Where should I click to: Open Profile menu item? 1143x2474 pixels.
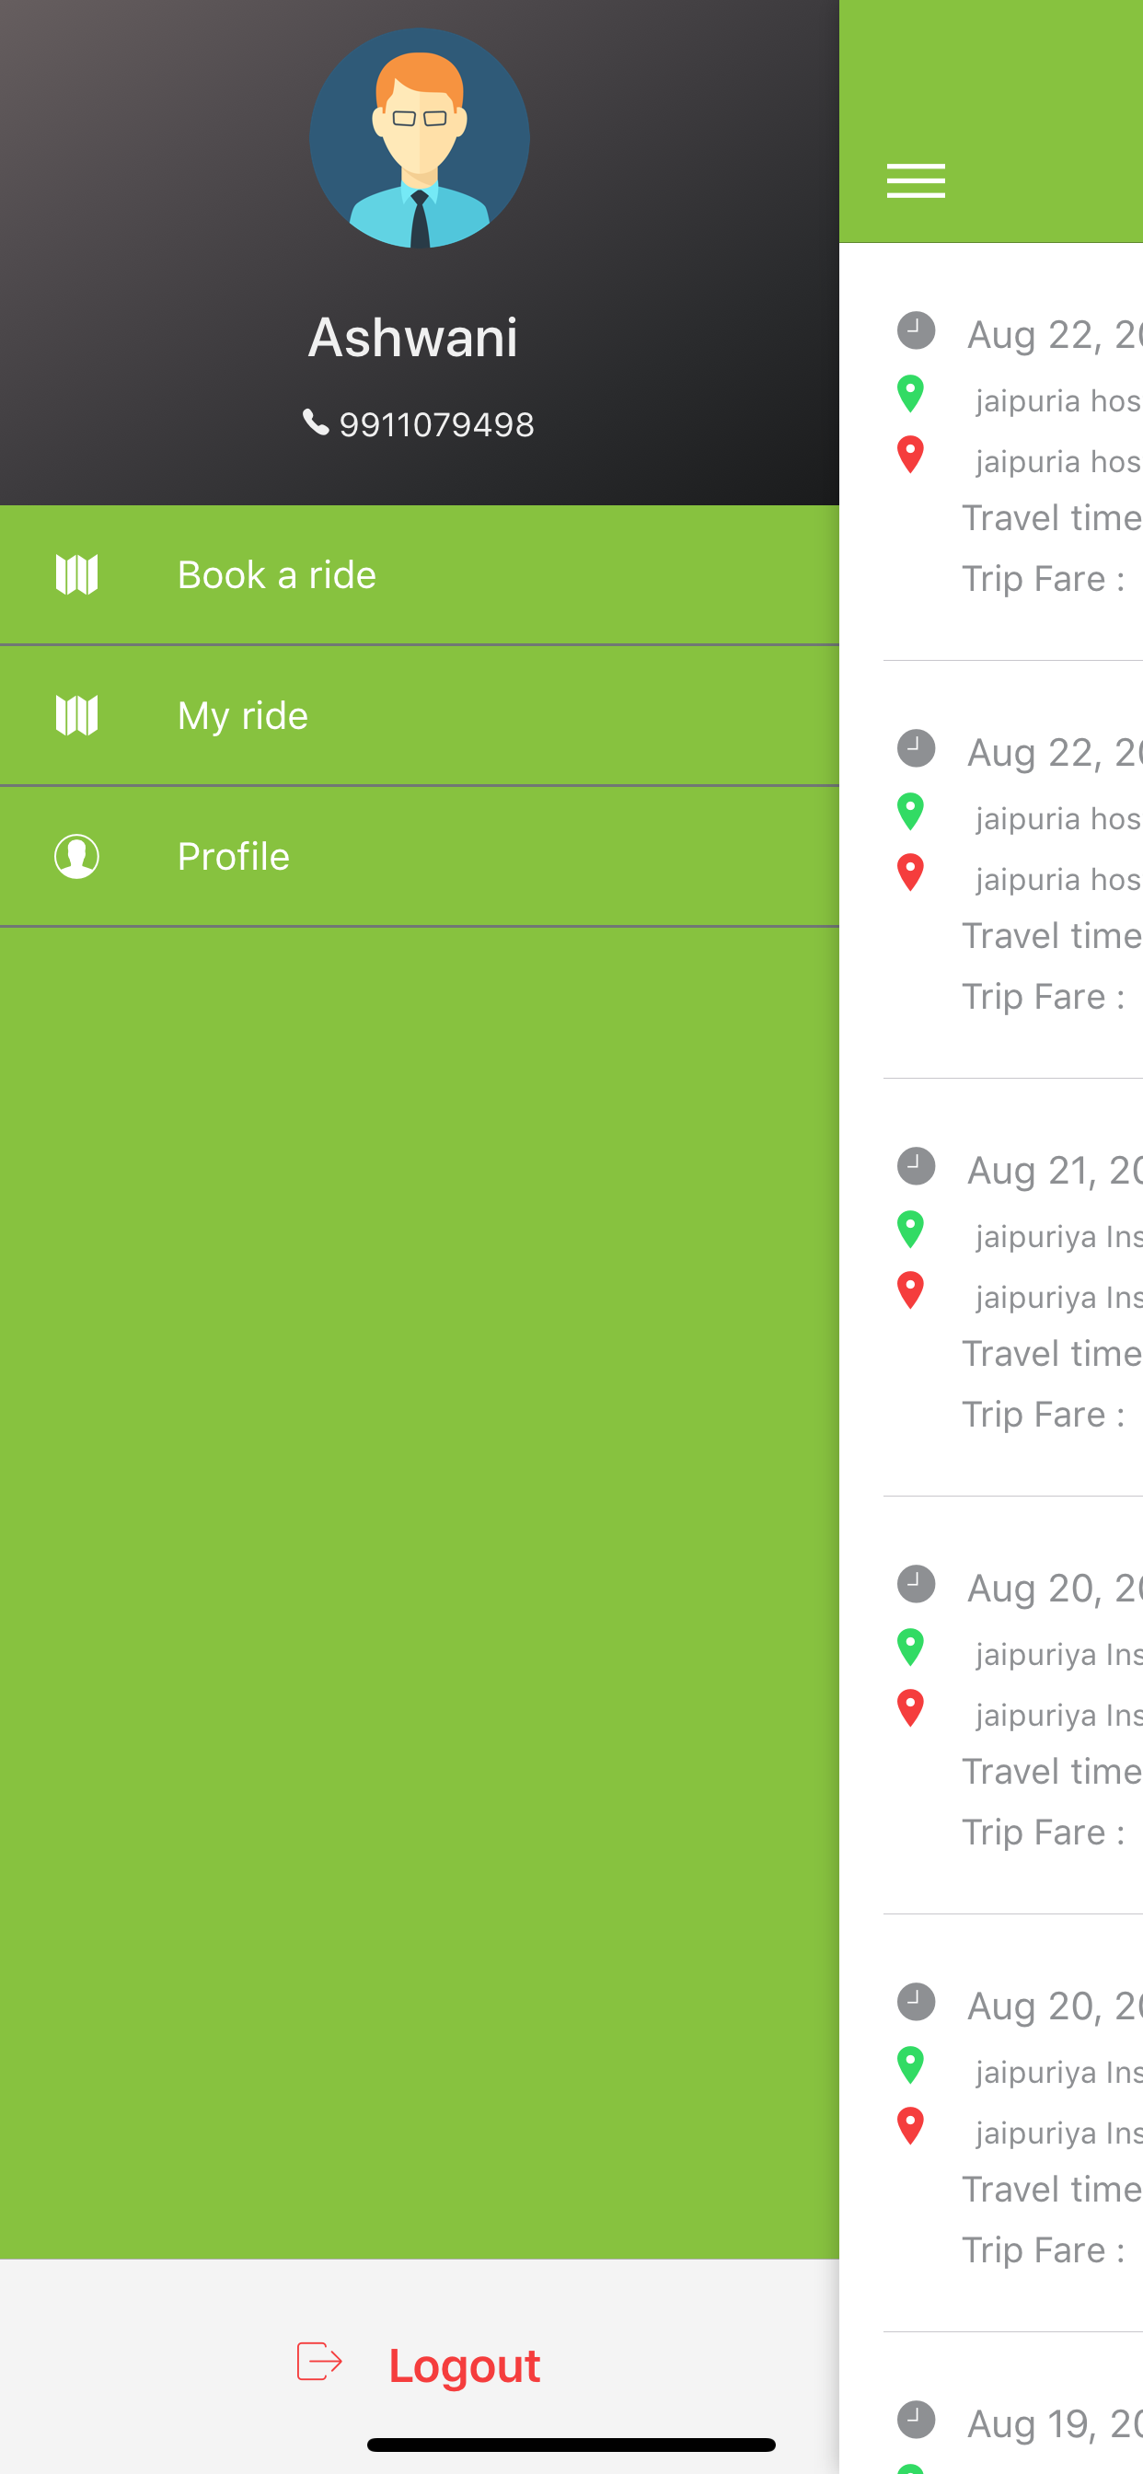coord(420,857)
